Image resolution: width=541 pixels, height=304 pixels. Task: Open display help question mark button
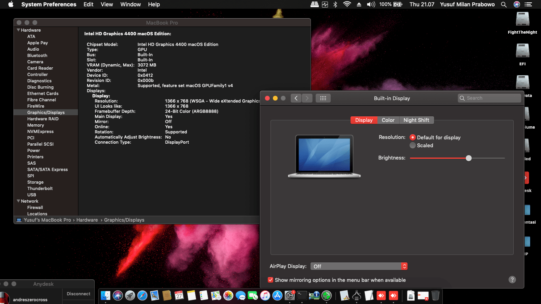click(x=512, y=280)
